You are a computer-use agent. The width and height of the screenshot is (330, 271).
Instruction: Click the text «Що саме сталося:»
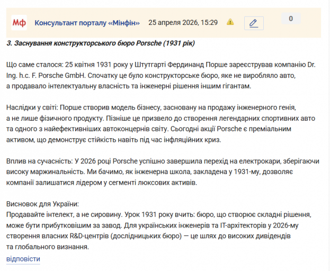point(35,65)
